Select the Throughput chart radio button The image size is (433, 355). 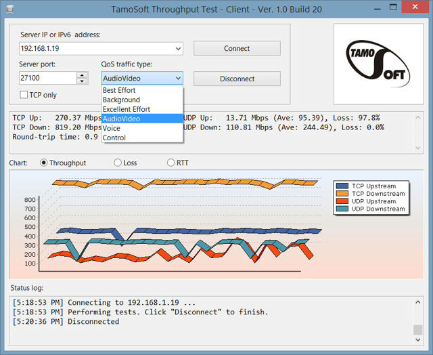[x=43, y=163]
